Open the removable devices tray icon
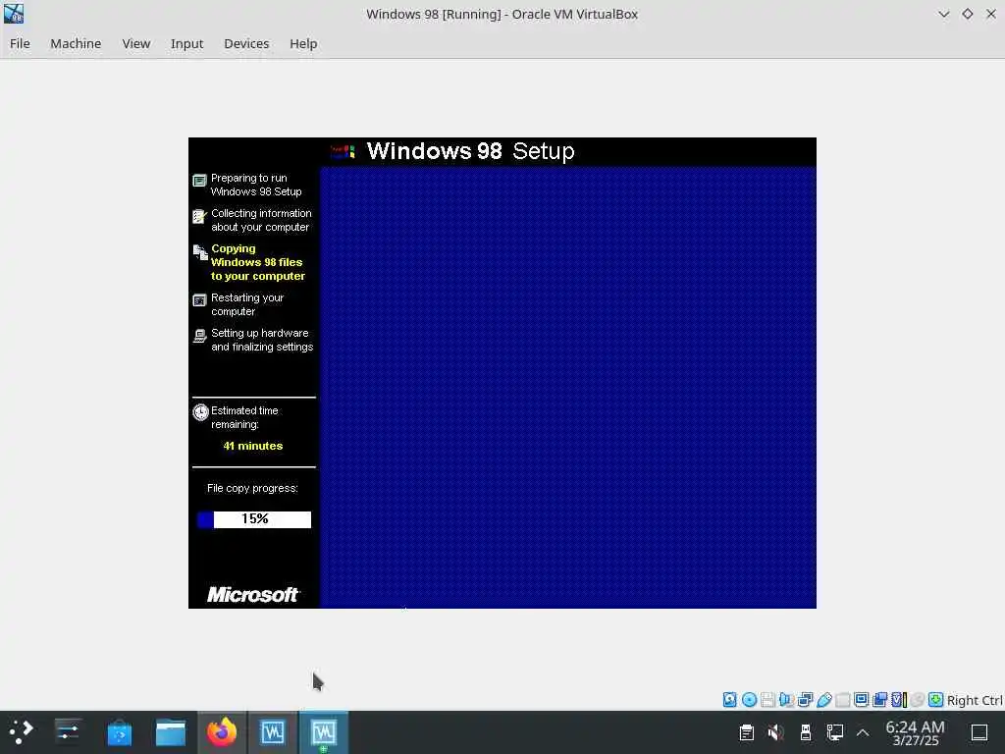The height and width of the screenshot is (754, 1005). click(x=806, y=732)
